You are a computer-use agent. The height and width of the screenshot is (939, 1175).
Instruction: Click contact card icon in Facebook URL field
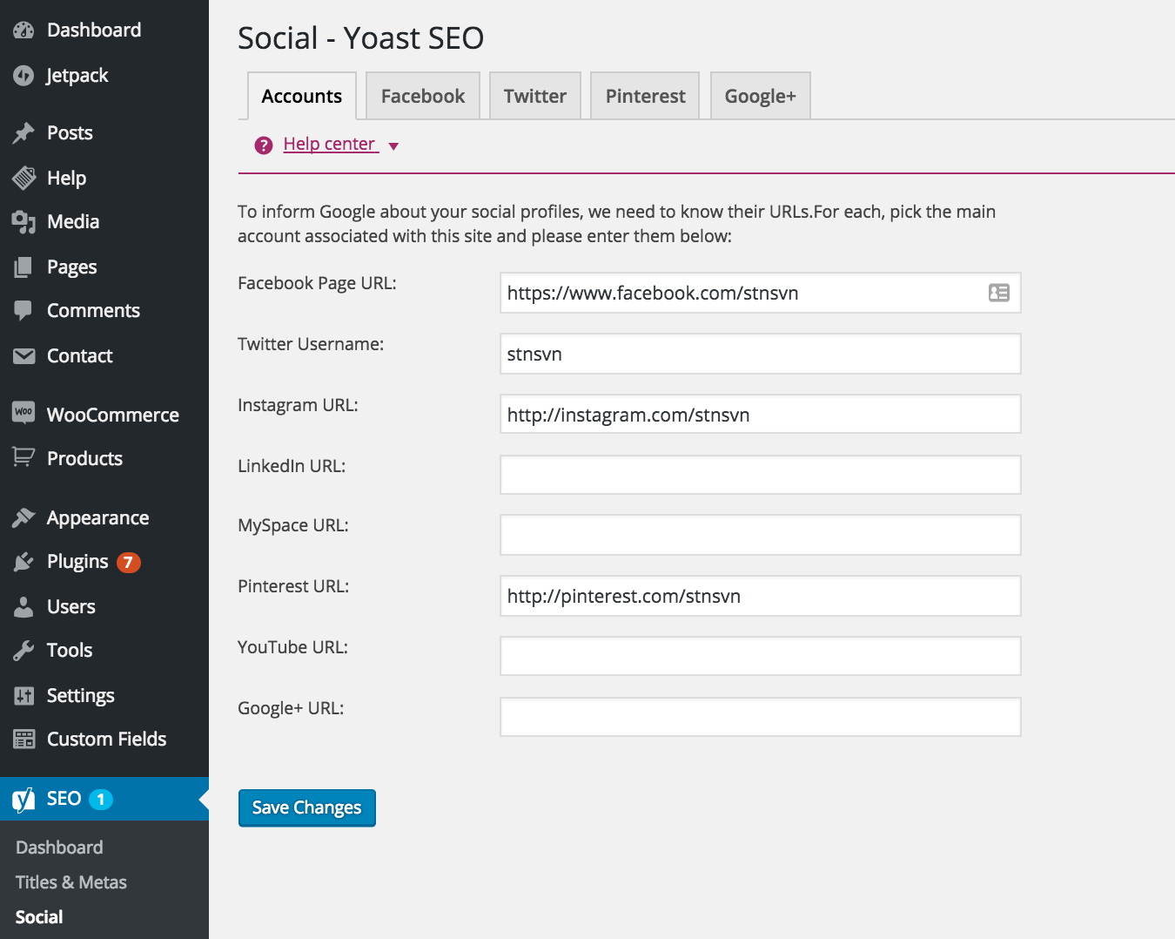[999, 293]
